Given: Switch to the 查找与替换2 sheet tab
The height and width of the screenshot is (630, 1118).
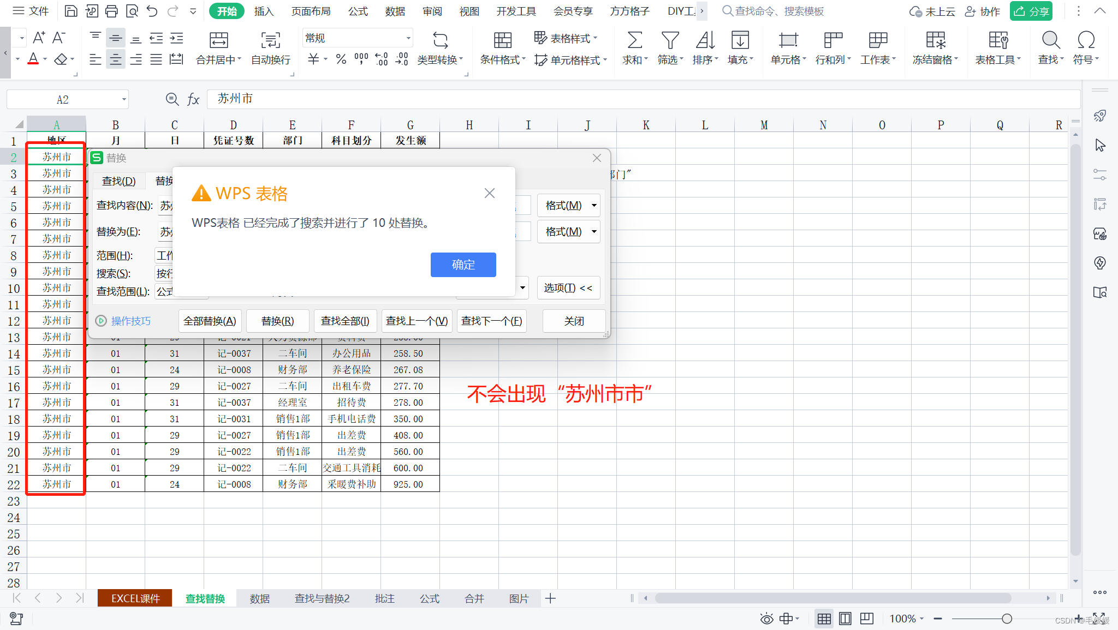Looking at the screenshot, I should tap(322, 598).
